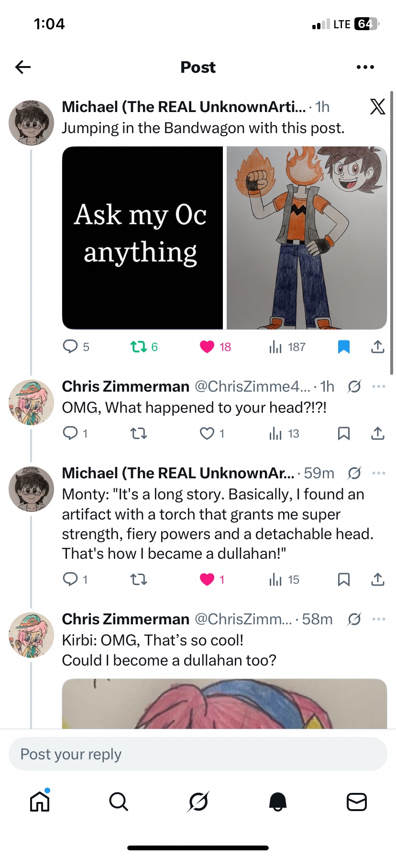Image resolution: width=396 pixels, height=858 pixels.
Task: Open the post options three-dot menu
Action: [365, 67]
